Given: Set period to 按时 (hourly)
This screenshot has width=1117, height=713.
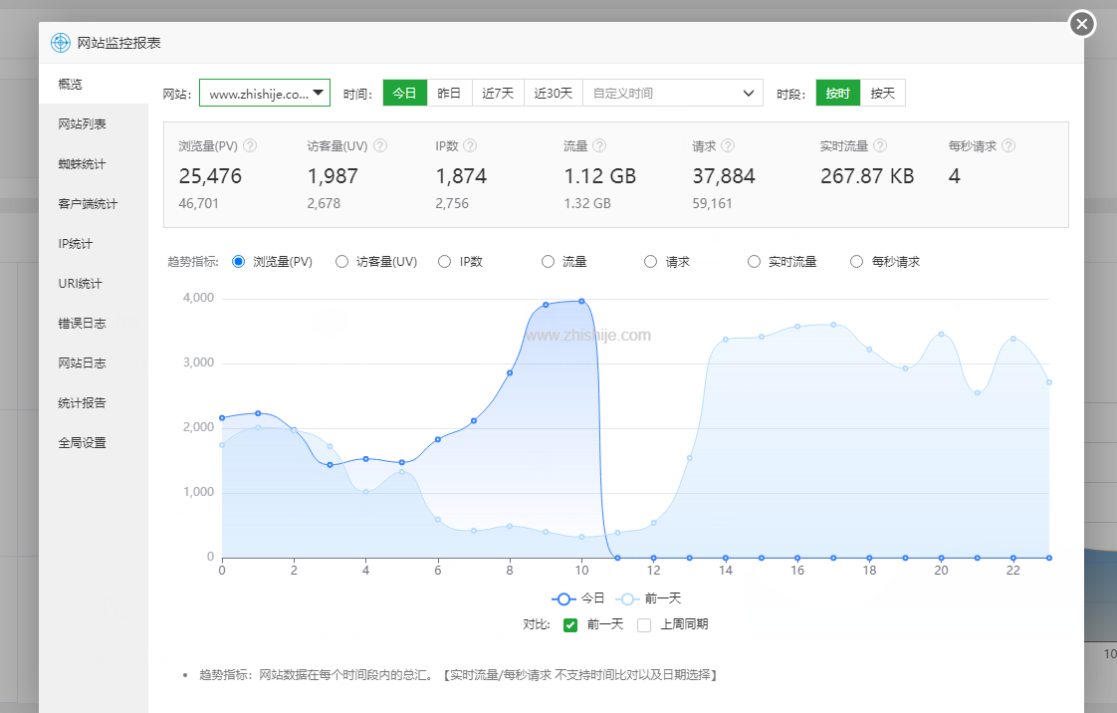Looking at the screenshot, I should coord(838,93).
